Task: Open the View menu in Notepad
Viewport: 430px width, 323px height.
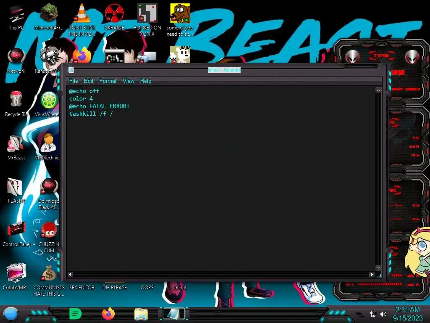Action: tap(128, 81)
